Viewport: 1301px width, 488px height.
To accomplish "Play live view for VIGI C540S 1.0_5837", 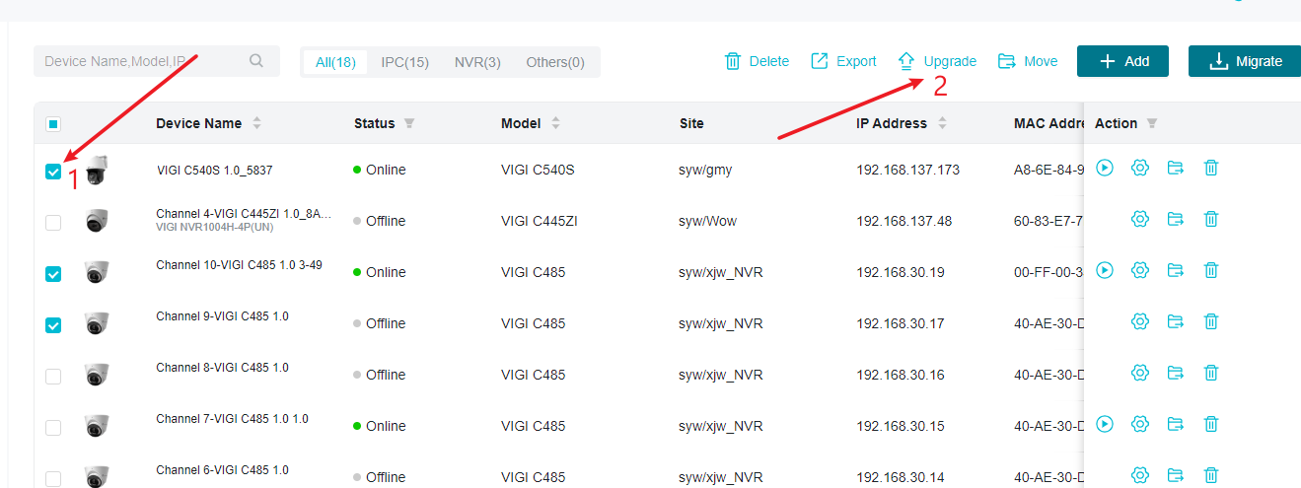I will pyautogui.click(x=1105, y=169).
